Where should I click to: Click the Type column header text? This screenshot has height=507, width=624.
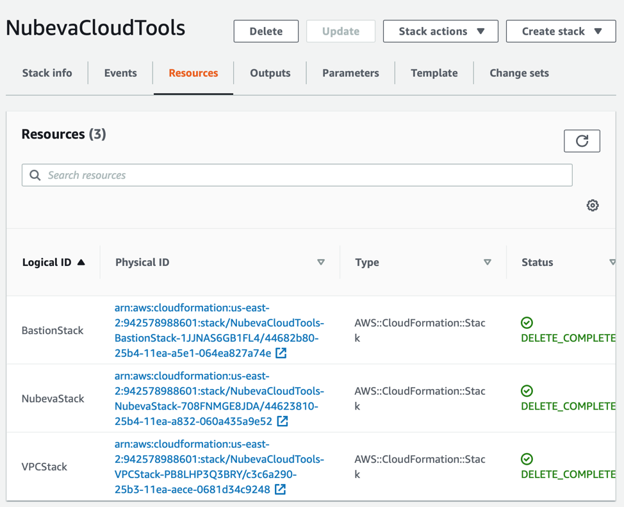click(x=367, y=262)
